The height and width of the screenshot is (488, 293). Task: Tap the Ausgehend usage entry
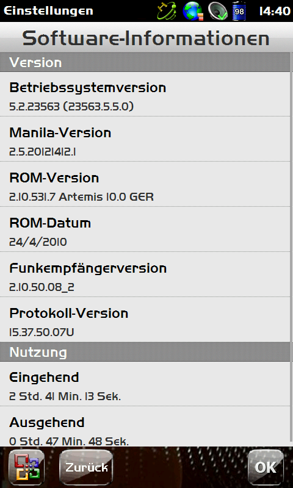pyautogui.click(x=145, y=426)
